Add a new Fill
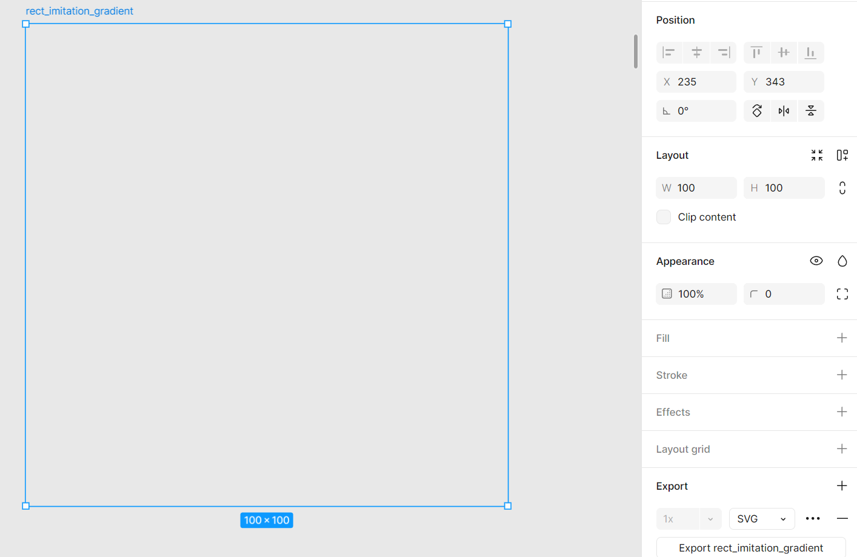 [842, 338]
